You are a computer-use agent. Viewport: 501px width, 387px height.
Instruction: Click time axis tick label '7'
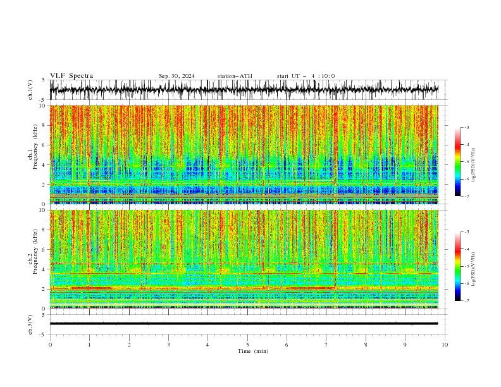(x=326, y=345)
